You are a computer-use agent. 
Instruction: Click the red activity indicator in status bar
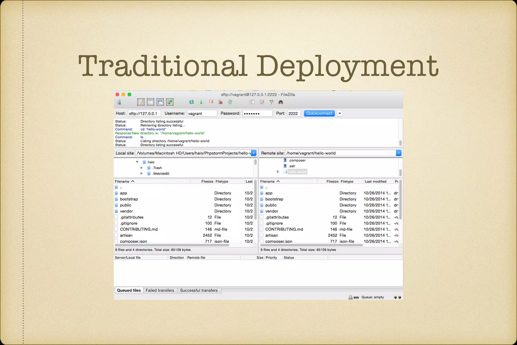point(400,297)
